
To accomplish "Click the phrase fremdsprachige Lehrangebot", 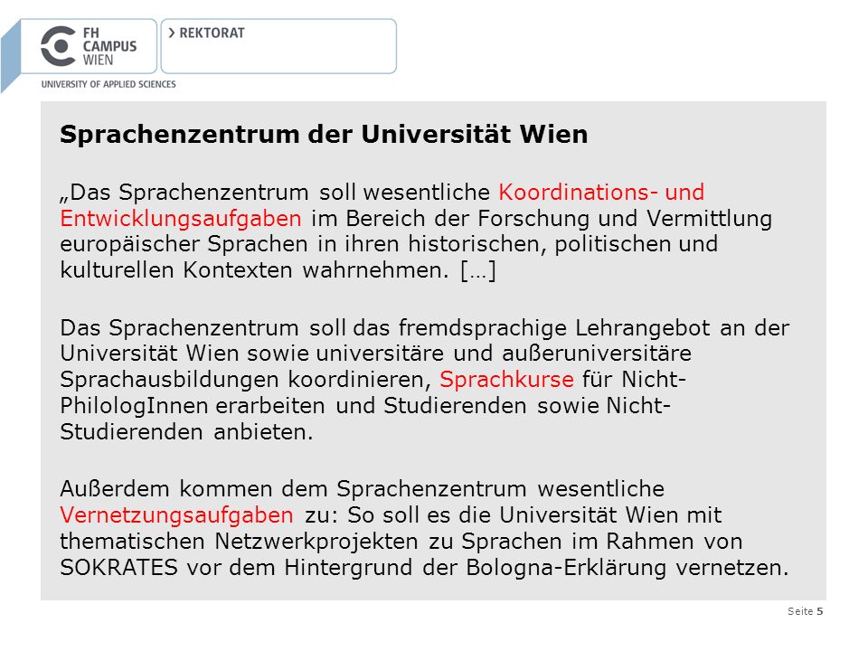I will point(554,327).
